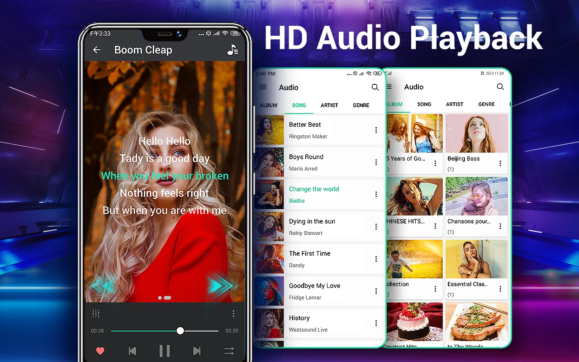The width and height of the screenshot is (579, 362).
Task: Open the GENRE tab
Action: [x=361, y=105]
